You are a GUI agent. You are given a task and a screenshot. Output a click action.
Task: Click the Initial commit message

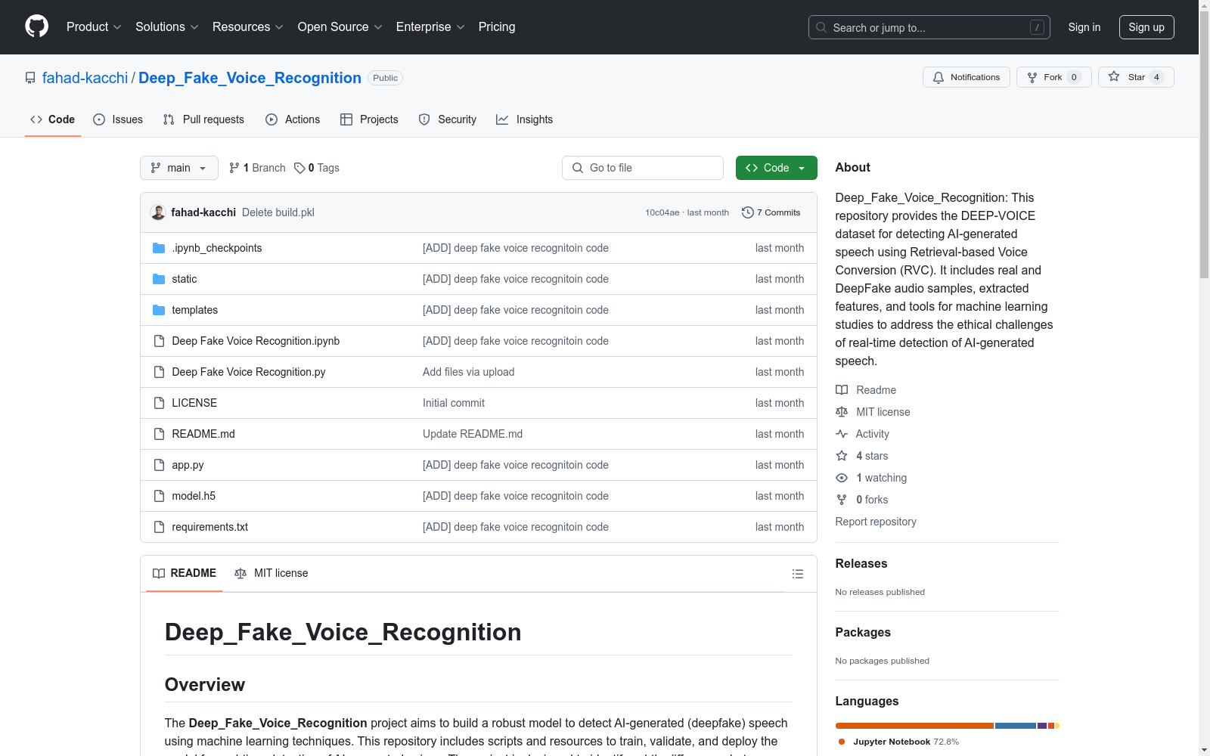tap(454, 403)
